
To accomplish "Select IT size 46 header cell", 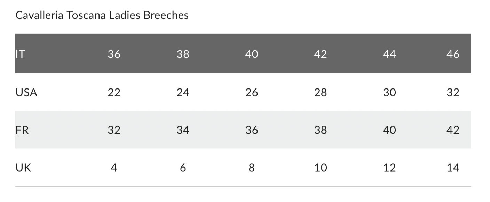I will point(453,54).
